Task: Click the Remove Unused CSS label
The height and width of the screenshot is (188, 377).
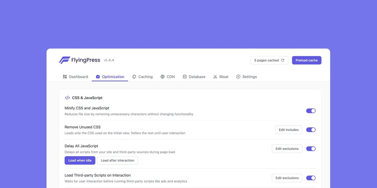Action: 82,127
